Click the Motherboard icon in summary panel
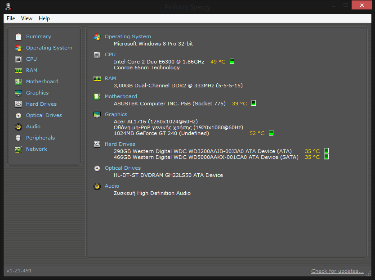This screenshot has height=280, width=375. coord(97,96)
